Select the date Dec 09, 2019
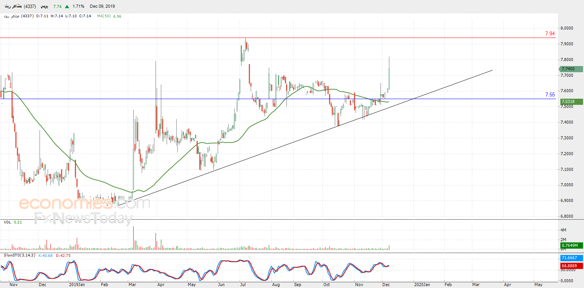584x288 pixels. (102, 7)
